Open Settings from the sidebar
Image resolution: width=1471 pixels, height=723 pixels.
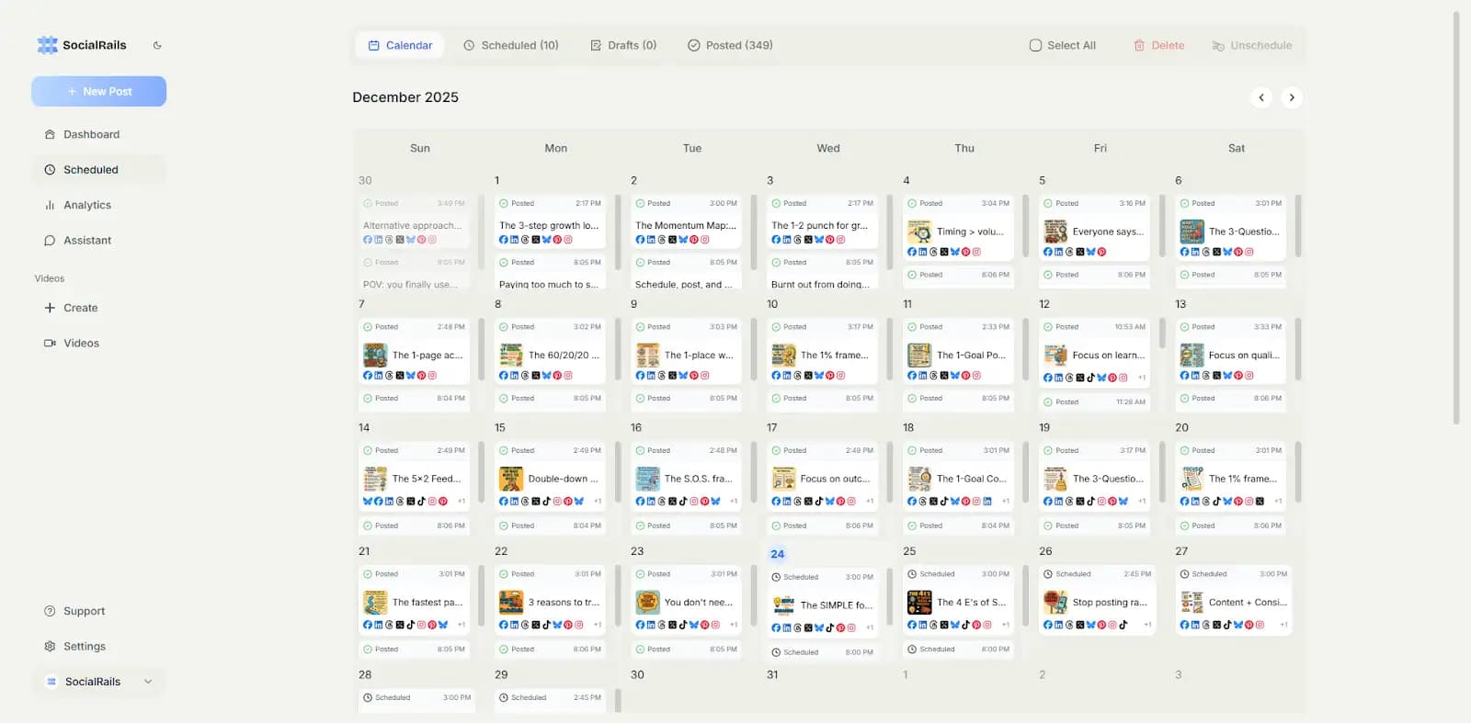pyautogui.click(x=84, y=647)
